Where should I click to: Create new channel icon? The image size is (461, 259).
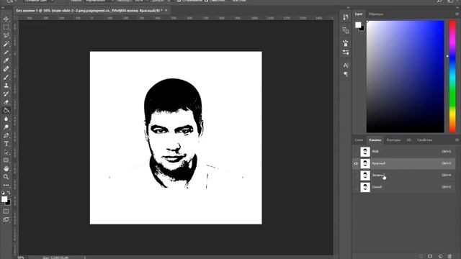(440, 256)
